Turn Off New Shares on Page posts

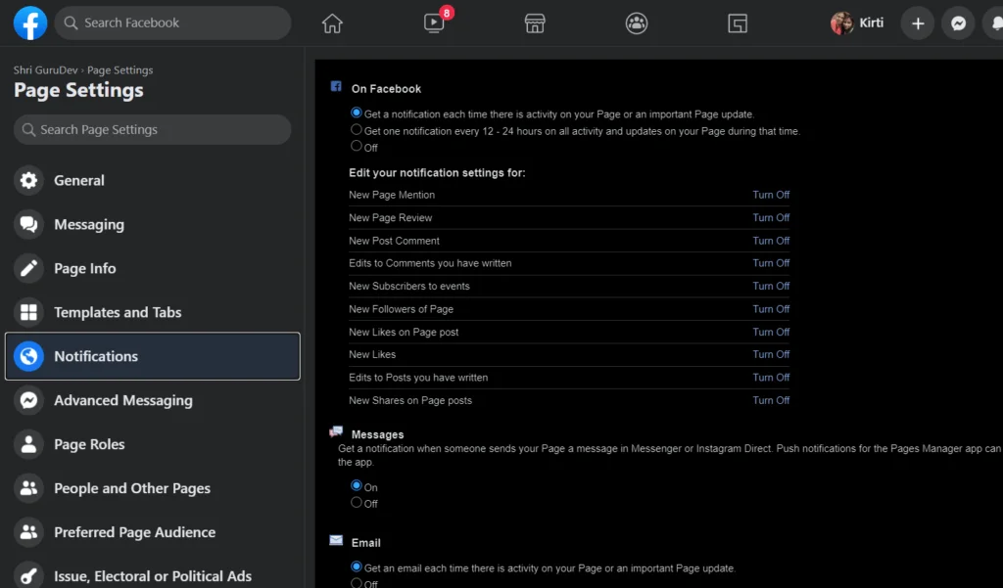771,400
